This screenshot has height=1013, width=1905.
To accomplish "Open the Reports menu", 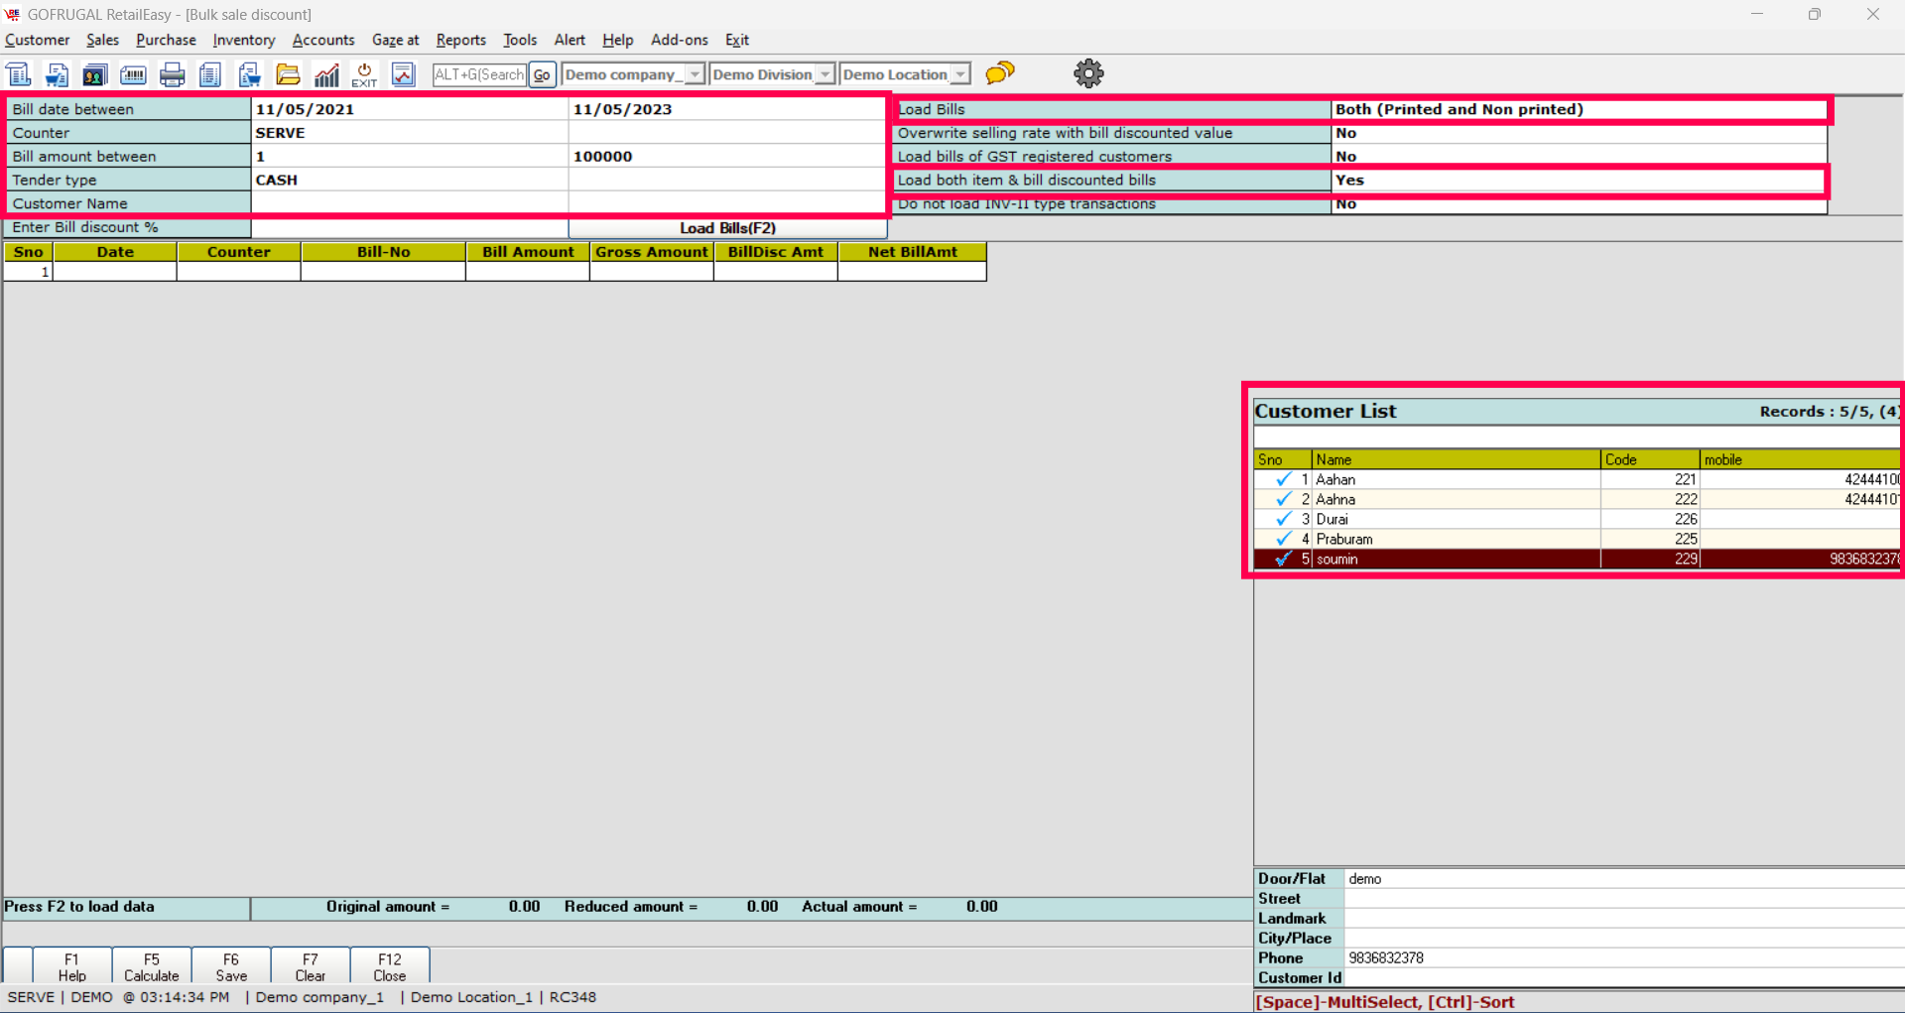I will coord(461,40).
